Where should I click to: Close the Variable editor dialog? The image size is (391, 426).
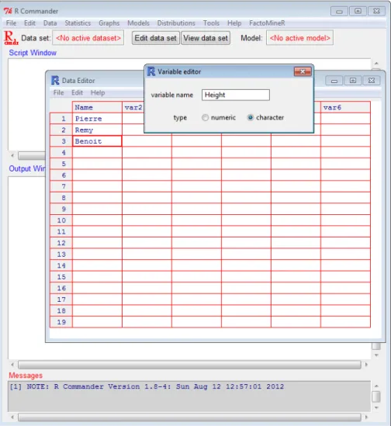click(303, 71)
